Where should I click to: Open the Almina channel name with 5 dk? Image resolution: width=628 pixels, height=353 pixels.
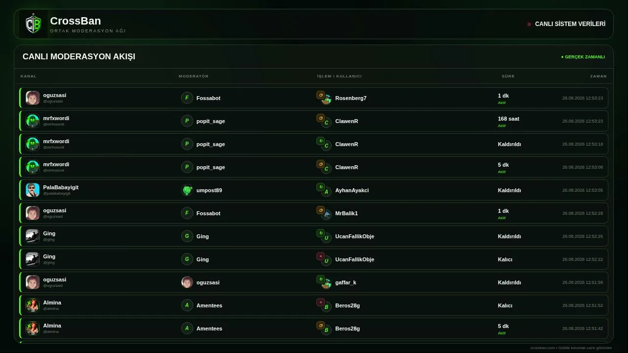coord(52,326)
